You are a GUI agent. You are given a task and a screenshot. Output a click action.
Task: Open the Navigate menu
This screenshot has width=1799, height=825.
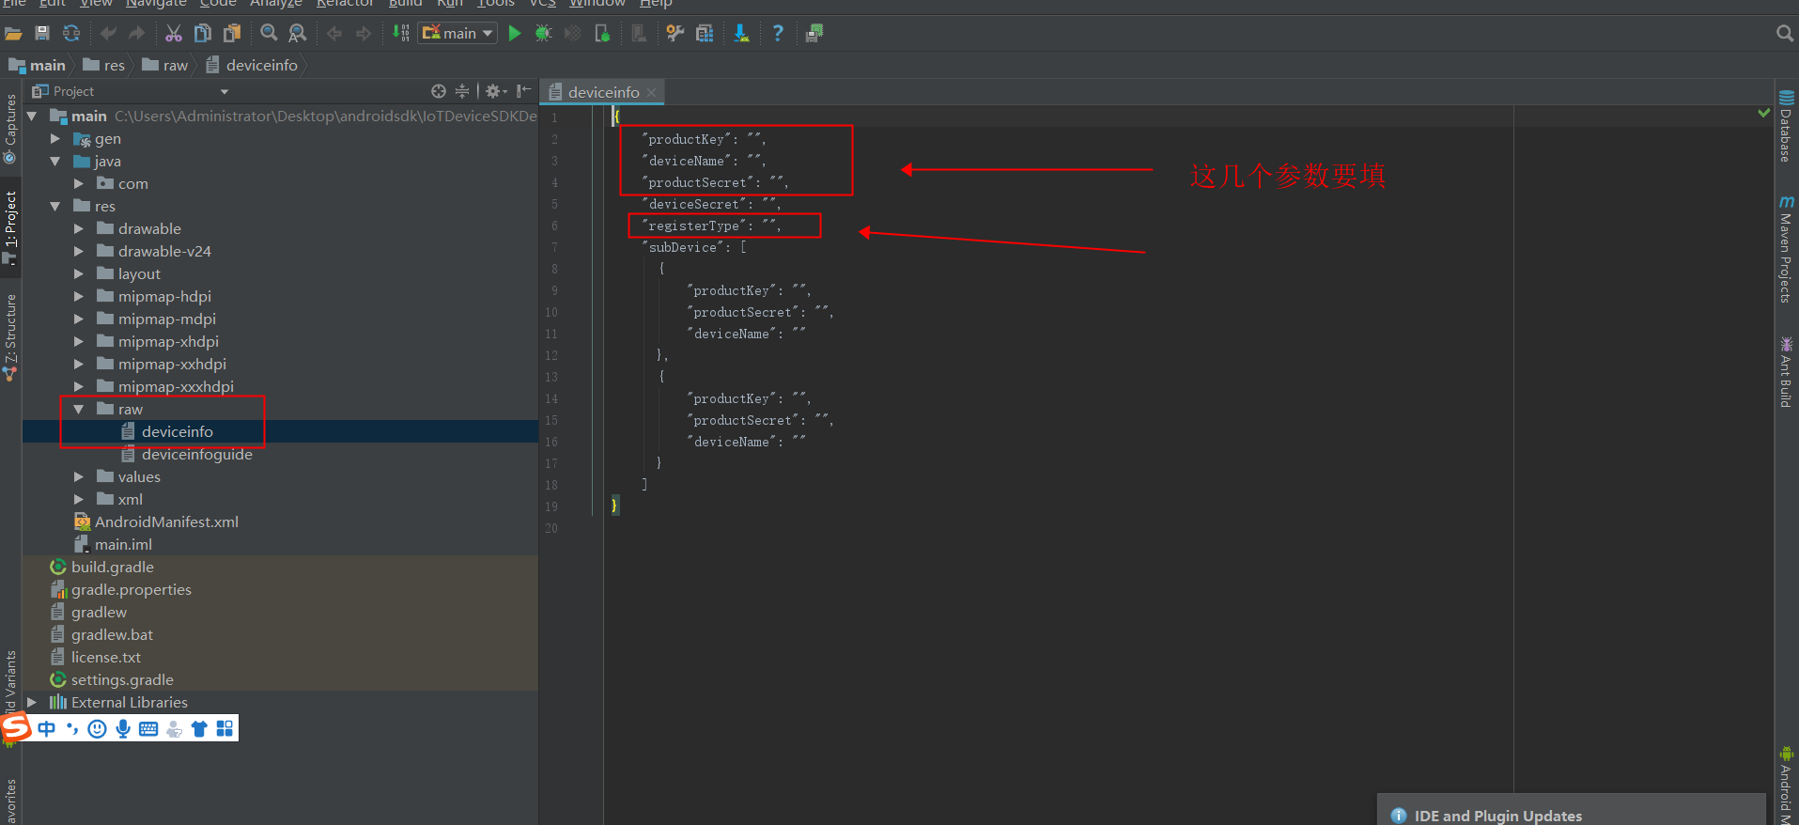tap(156, 4)
